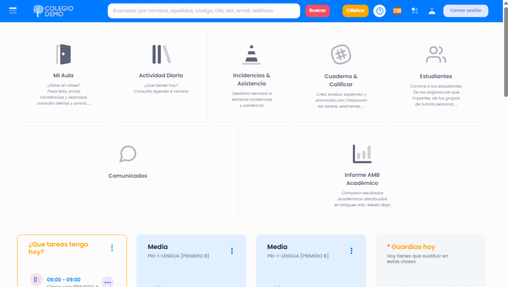Image resolution: width=508 pixels, height=287 pixels.
Task: Open the help question mark icon
Action: pyautogui.click(x=380, y=10)
